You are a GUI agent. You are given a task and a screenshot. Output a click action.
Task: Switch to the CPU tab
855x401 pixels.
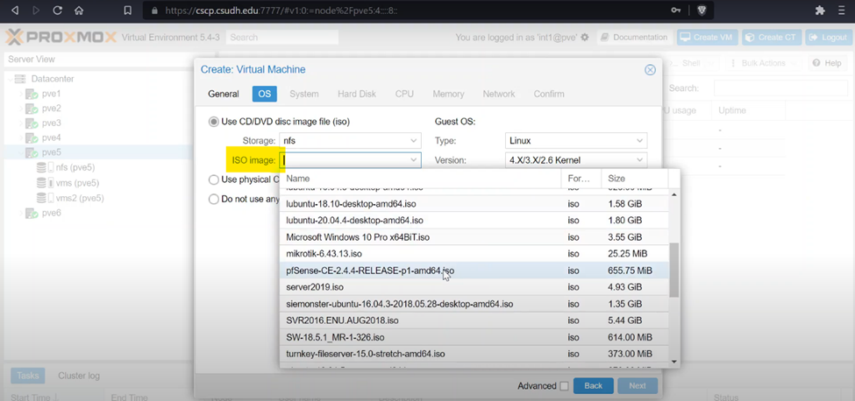point(404,94)
